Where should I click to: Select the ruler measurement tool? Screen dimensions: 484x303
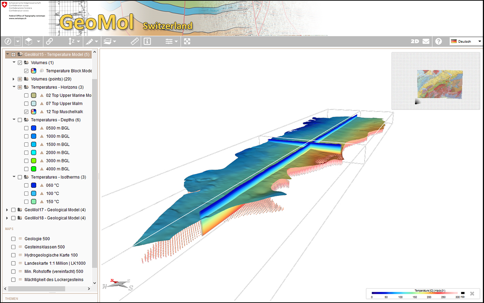pos(135,41)
